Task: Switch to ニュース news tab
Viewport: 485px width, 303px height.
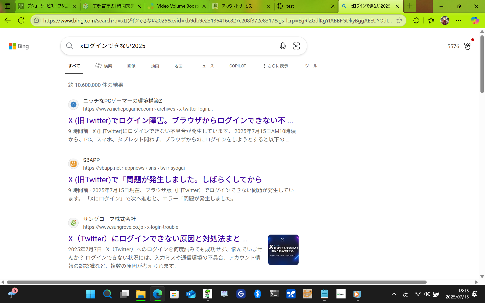Action: [206, 66]
